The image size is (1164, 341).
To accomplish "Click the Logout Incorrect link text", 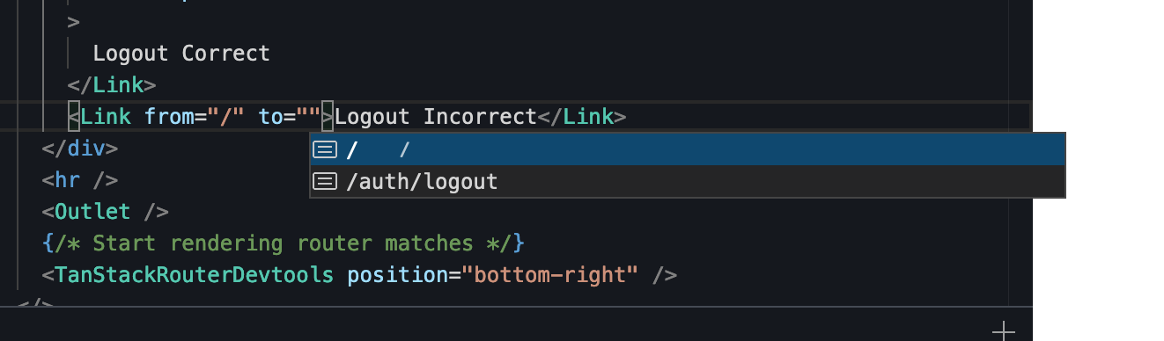I will [436, 116].
